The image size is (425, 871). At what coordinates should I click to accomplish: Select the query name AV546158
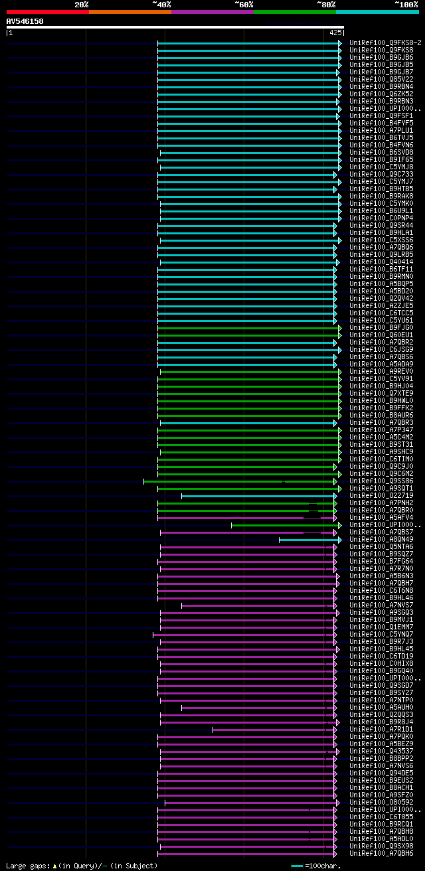tap(25, 21)
